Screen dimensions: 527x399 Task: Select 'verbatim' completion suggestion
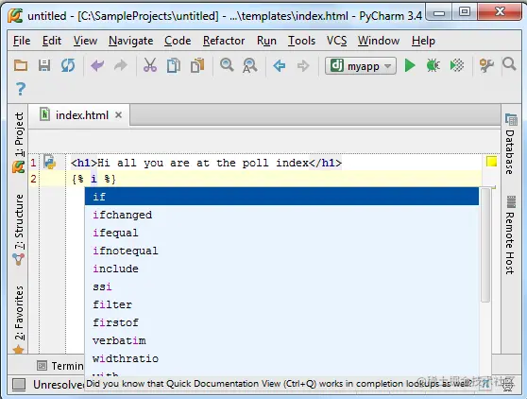281,340
